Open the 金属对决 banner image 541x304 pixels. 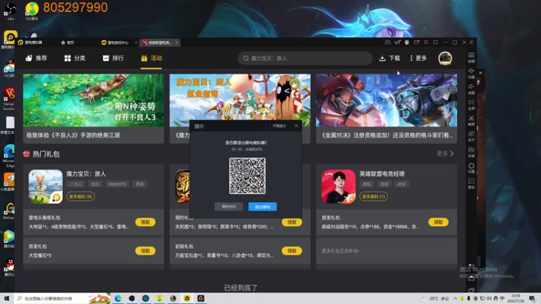click(x=386, y=100)
